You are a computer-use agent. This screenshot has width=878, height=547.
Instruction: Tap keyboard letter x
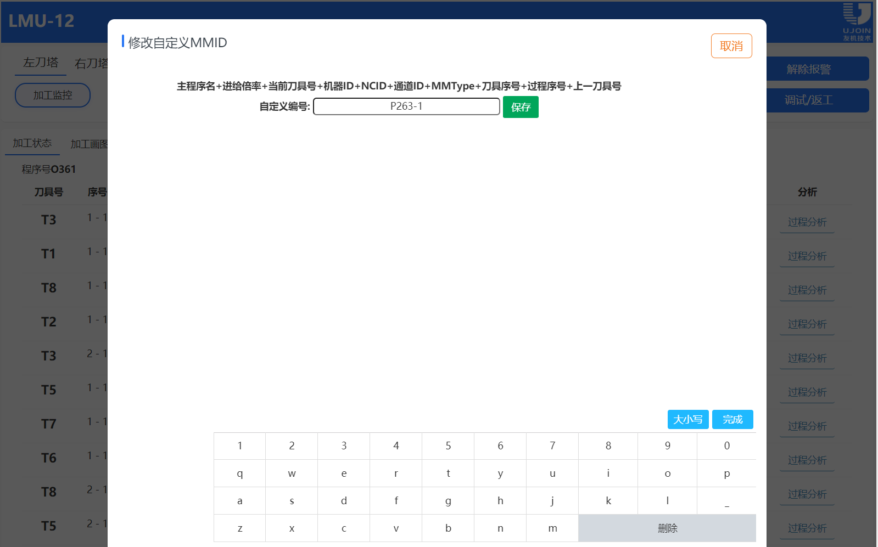pos(292,528)
